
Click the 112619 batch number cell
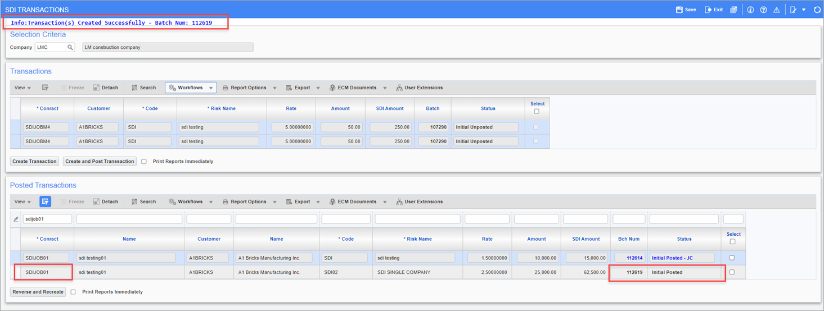(629, 272)
